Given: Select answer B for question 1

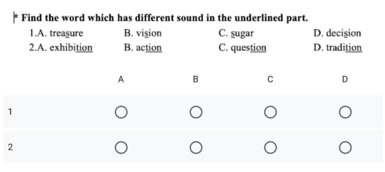Looking at the screenshot, I should 196,112.
